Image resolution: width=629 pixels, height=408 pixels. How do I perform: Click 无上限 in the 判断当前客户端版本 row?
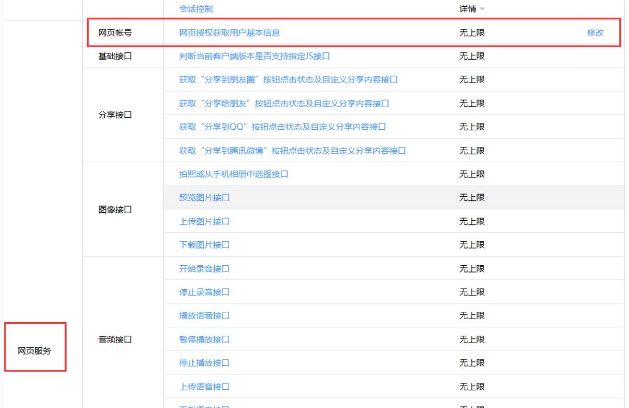(x=472, y=56)
